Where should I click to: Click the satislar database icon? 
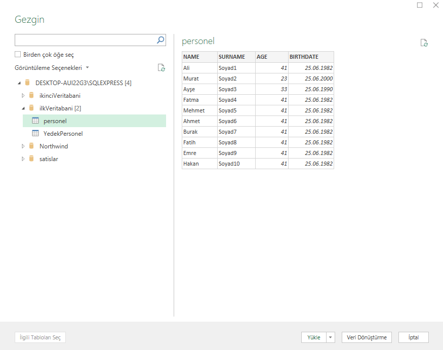tap(31, 159)
